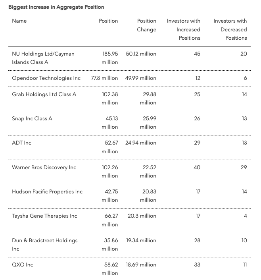Click Snap Inc Class A name
Image resolution: width=261 pixels, height=280 pixels.
point(32,119)
